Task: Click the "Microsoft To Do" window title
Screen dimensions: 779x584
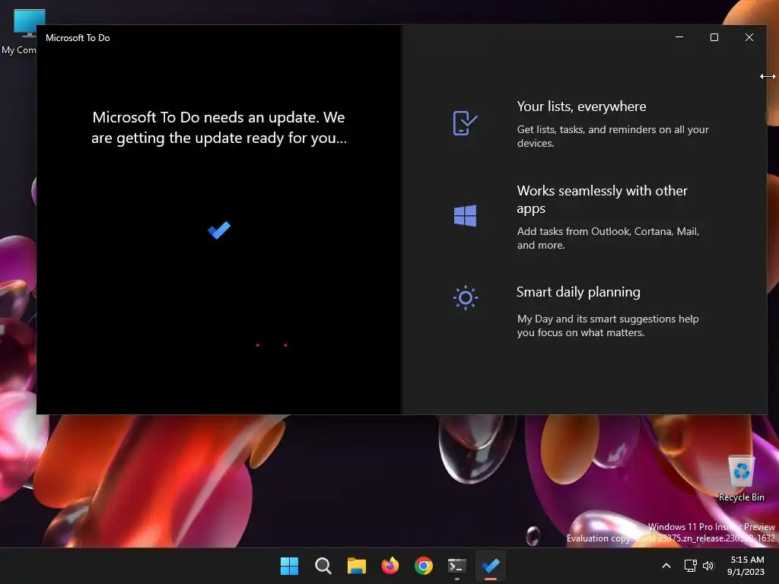Action: tap(78, 38)
